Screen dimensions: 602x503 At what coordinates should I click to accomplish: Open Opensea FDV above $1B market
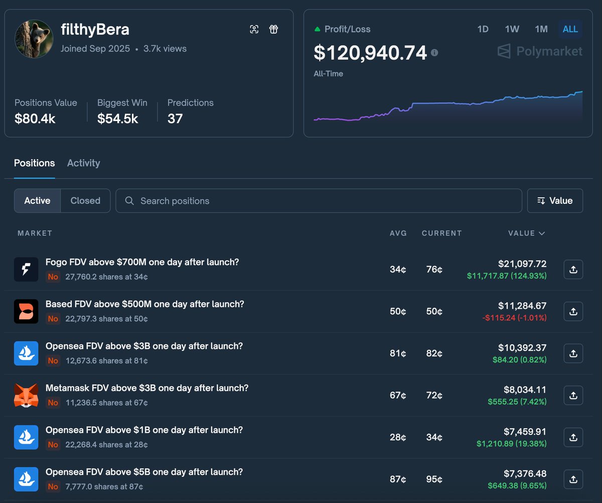pos(144,430)
